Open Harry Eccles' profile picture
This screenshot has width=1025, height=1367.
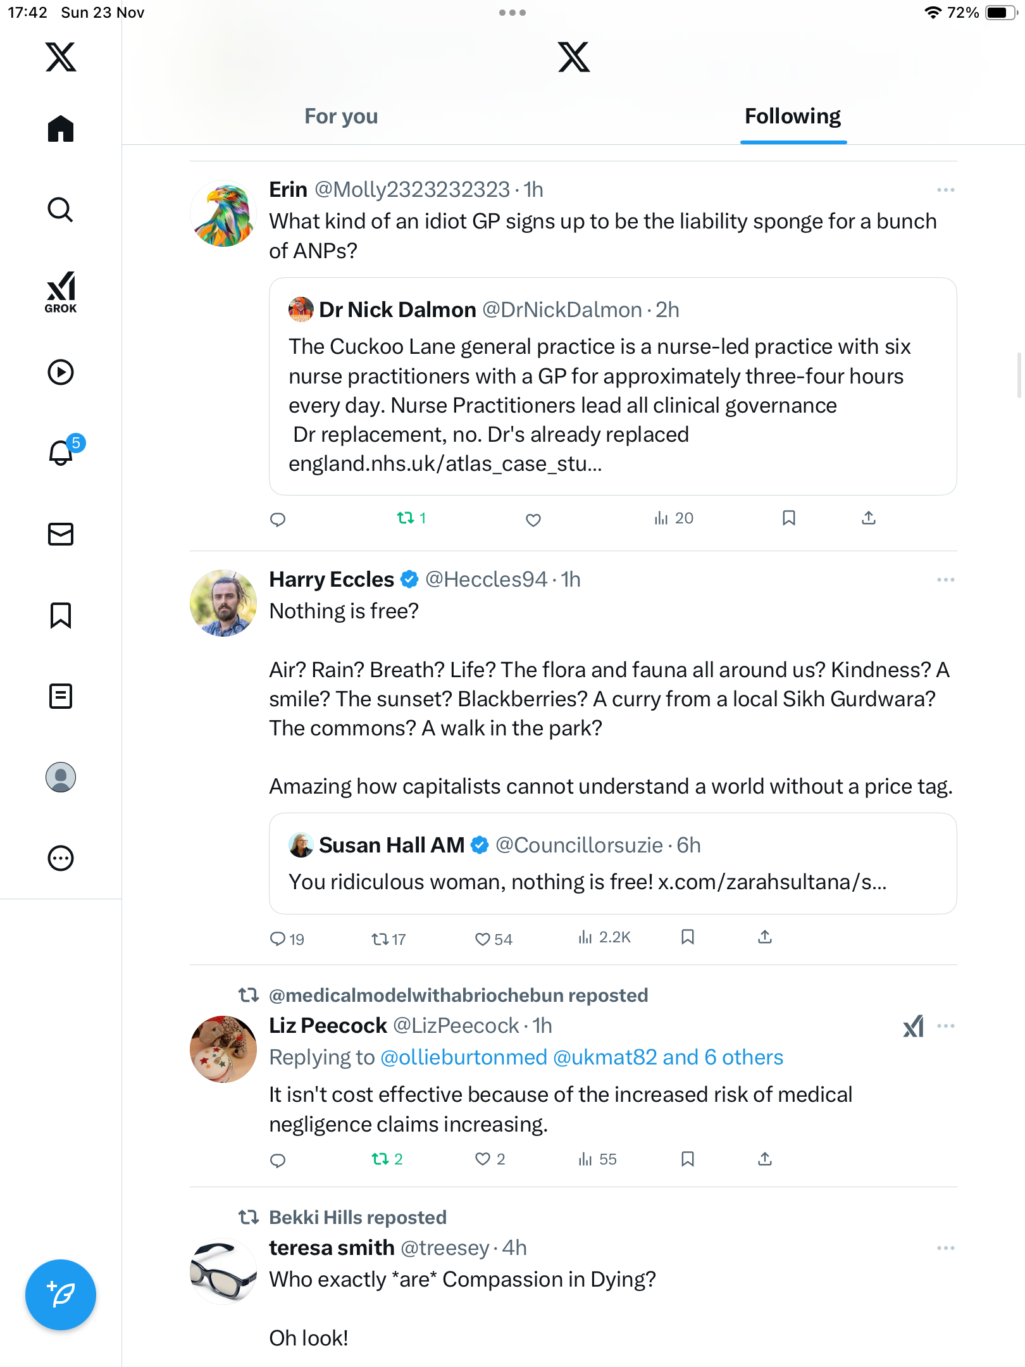pyautogui.click(x=223, y=603)
